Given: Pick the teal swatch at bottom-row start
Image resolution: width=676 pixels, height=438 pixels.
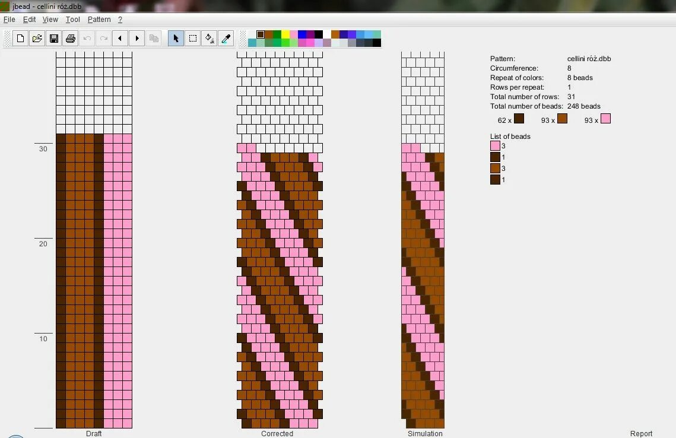Looking at the screenshot, I should (x=252, y=43).
